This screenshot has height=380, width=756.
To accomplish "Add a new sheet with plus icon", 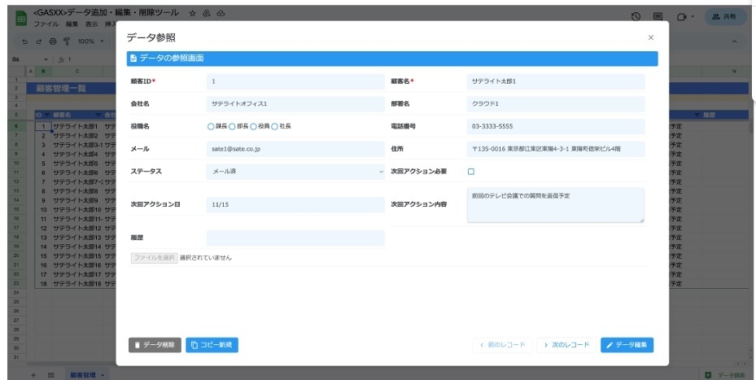I will [33, 374].
